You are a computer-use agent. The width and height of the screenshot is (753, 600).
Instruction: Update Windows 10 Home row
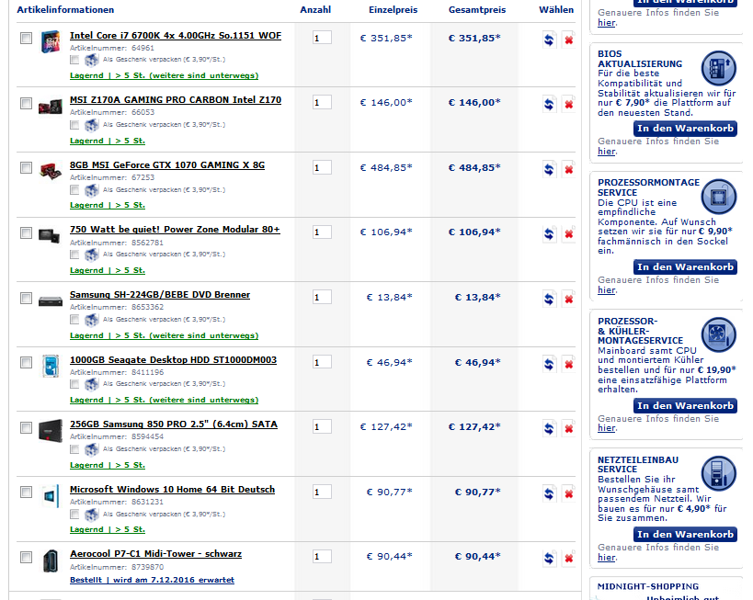pyautogui.click(x=549, y=493)
